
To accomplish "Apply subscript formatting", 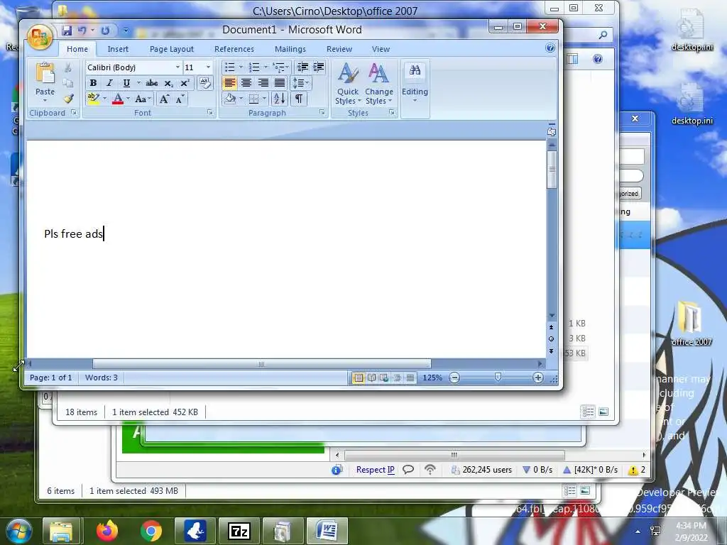I will pyautogui.click(x=169, y=83).
